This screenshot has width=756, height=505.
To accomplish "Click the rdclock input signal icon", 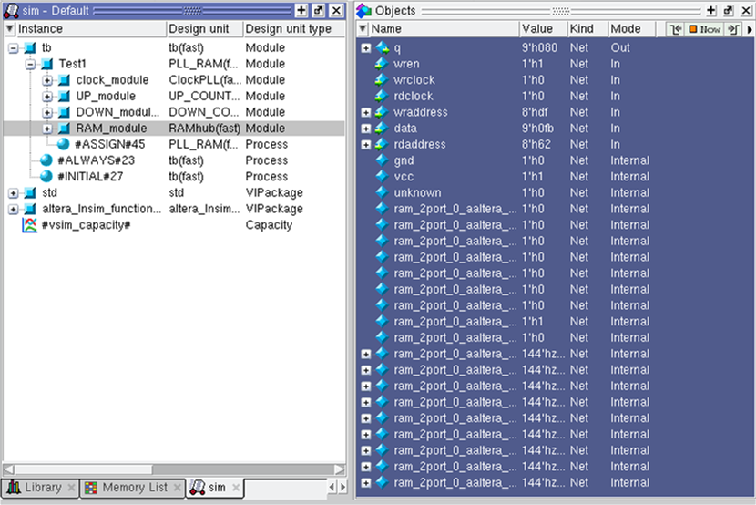I will click(x=382, y=96).
